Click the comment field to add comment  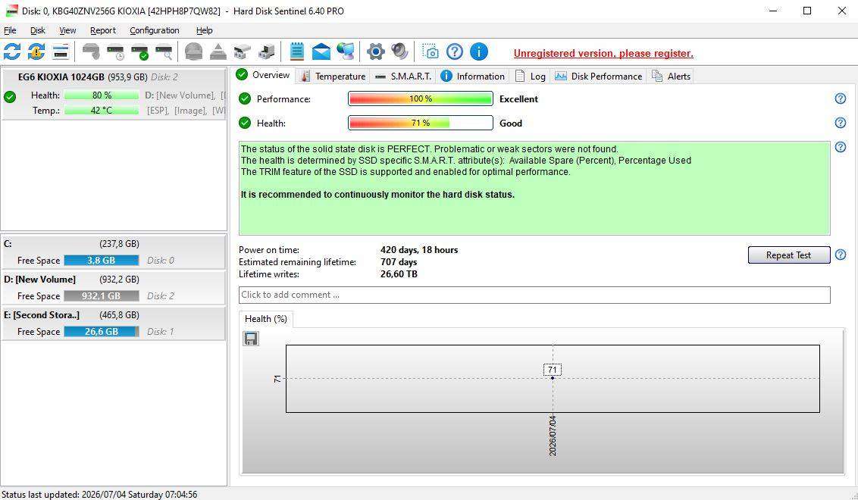(x=534, y=295)
